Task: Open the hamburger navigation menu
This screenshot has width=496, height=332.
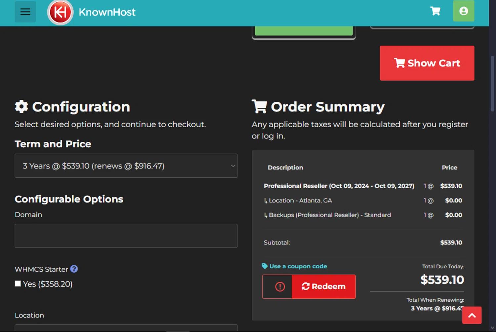Action: (25, 12)
